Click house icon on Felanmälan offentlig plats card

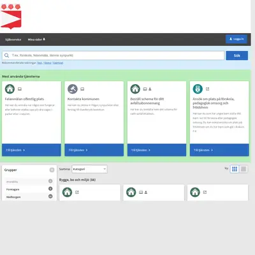[x=10, y=89]
